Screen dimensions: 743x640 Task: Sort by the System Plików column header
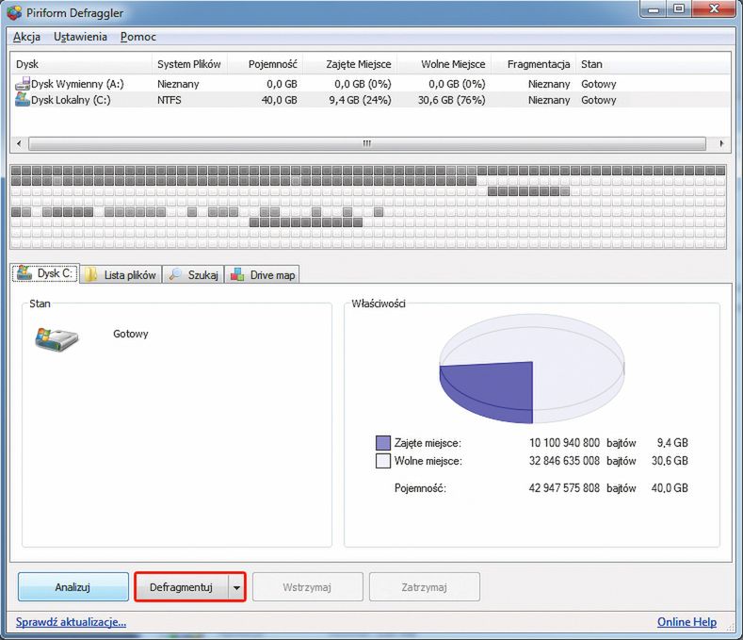189,64
